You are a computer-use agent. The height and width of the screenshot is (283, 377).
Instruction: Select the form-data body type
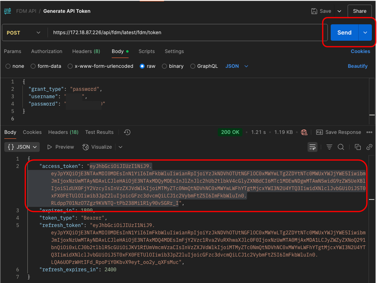coord(33,66)
